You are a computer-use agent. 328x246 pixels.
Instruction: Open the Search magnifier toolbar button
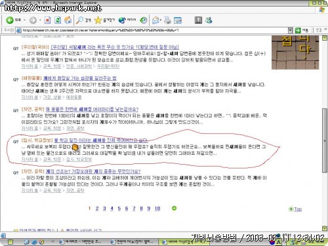[83, 20]
